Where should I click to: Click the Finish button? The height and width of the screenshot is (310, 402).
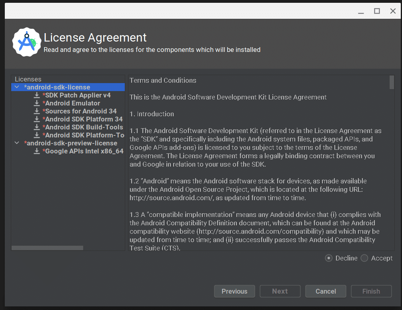(x=371, y=291)
